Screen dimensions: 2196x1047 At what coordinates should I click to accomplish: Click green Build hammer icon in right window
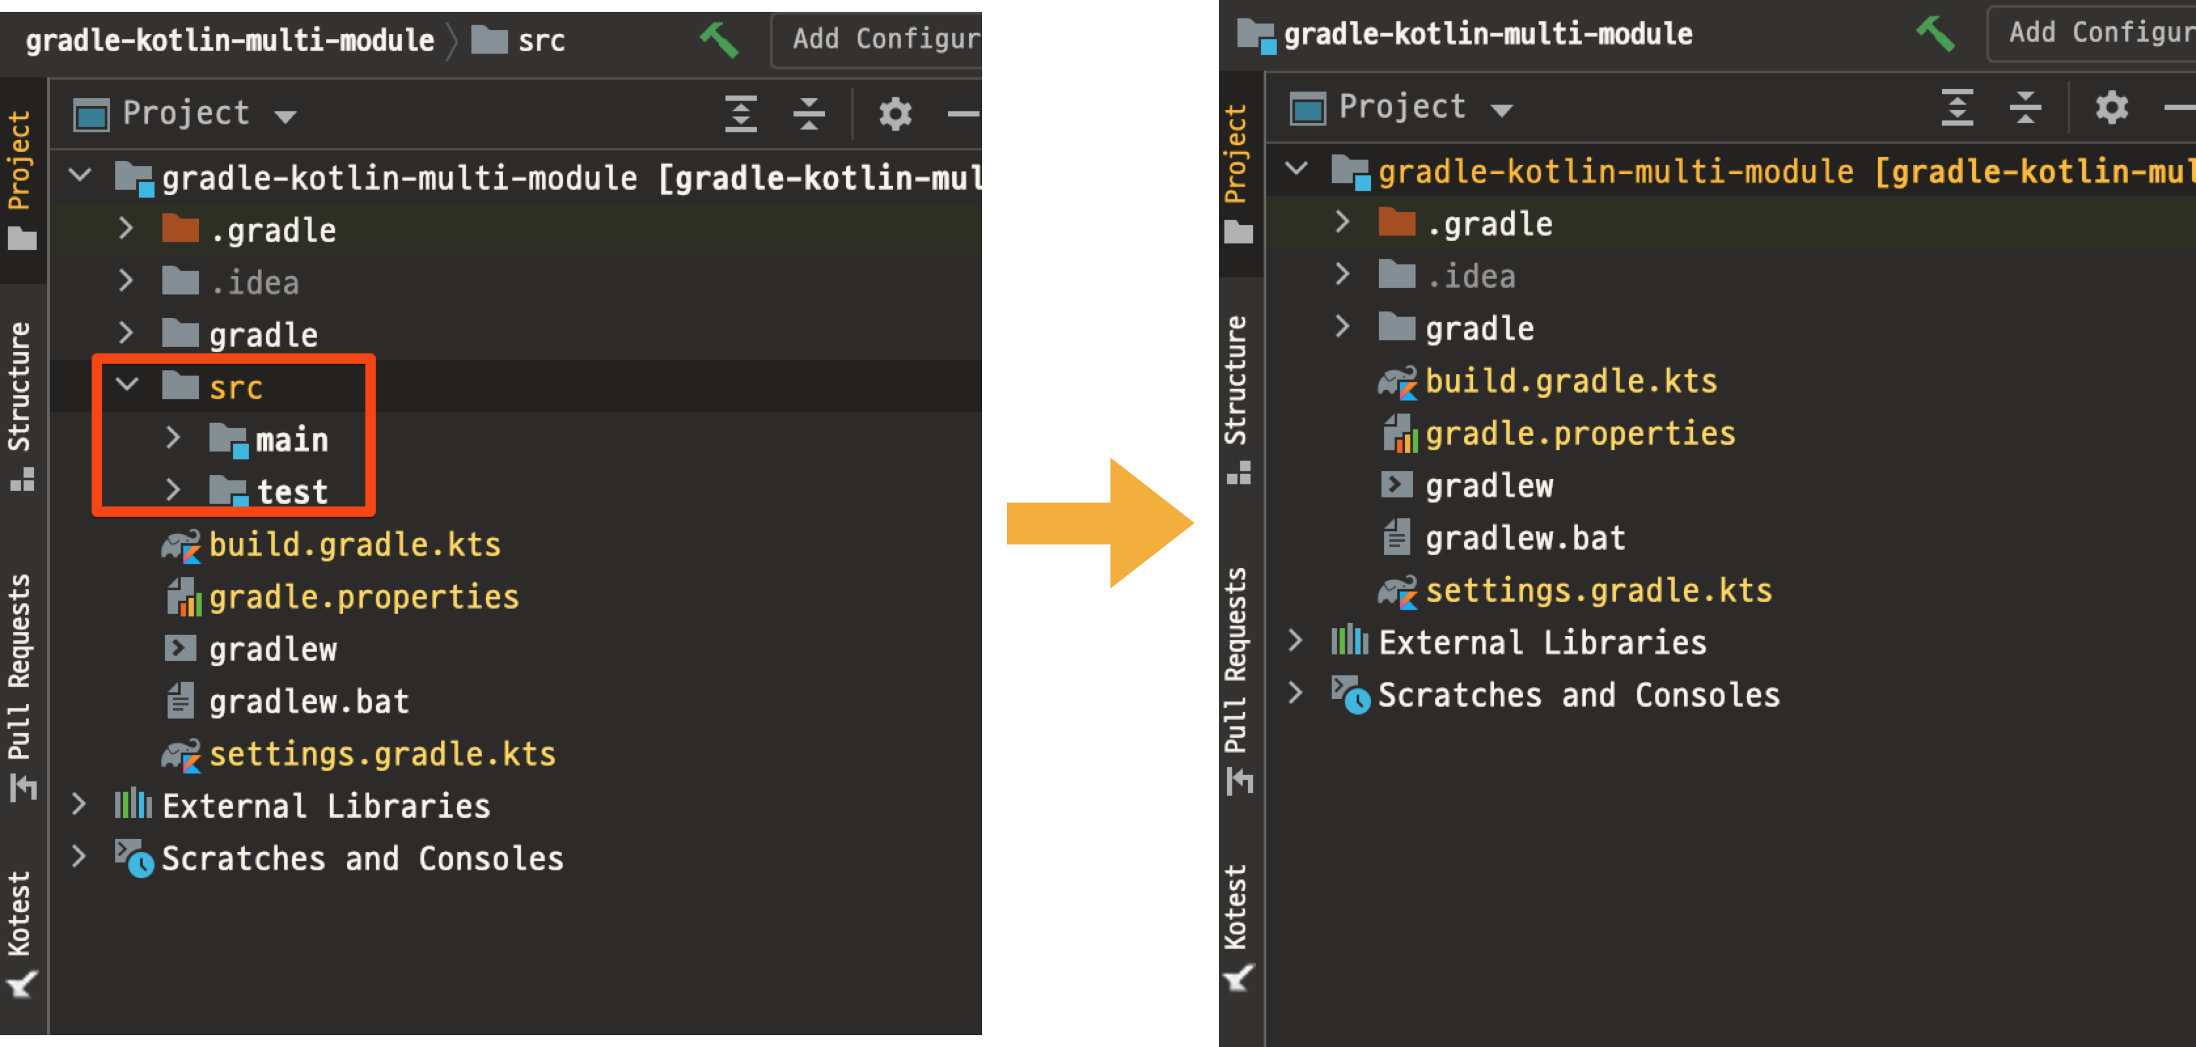click(1935, 34)
